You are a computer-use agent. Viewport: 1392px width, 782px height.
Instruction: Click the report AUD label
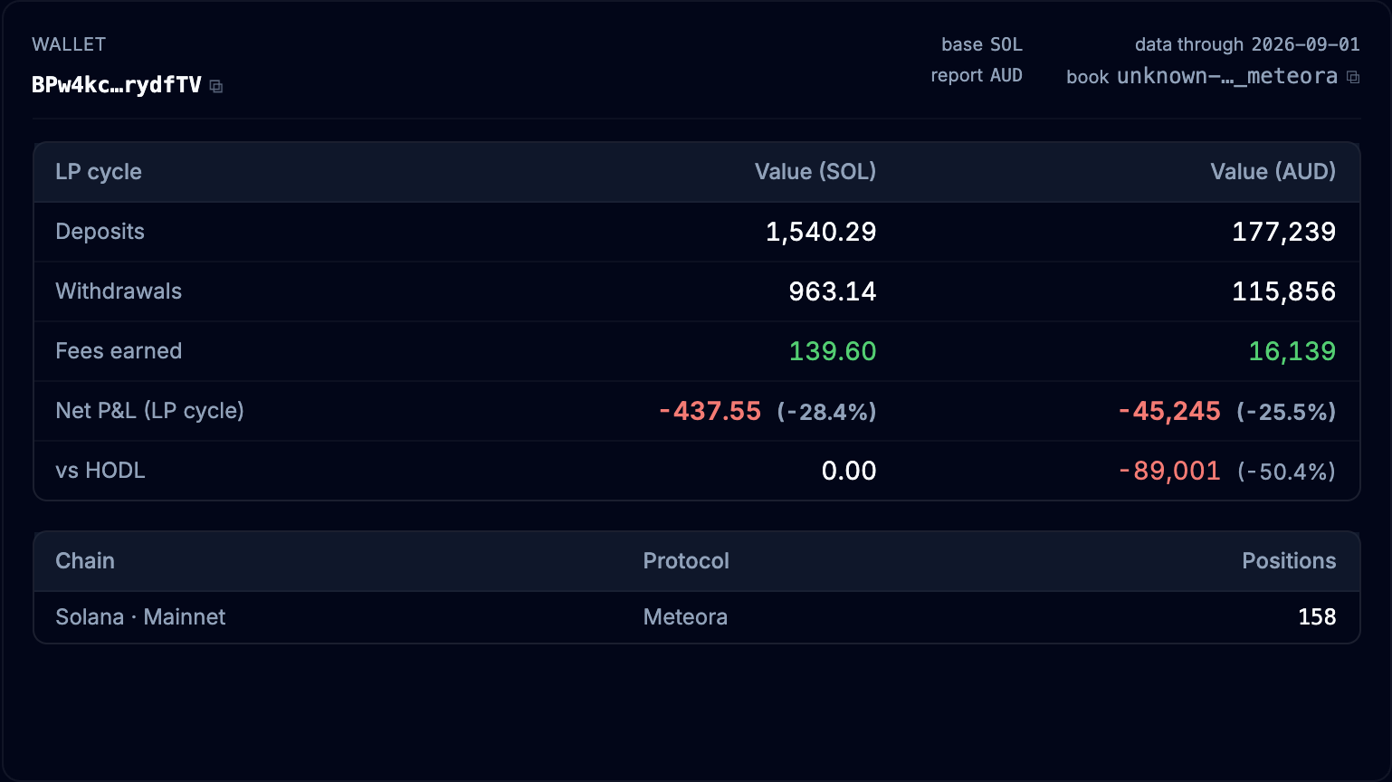[x=977, y=75]
